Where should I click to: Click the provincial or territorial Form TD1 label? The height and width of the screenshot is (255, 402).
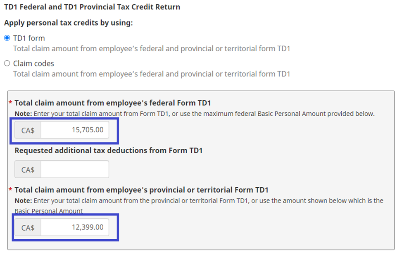(141, 190)
